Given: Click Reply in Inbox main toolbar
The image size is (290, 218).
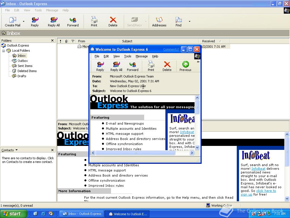Looking at the screenshot, I should click(x=35, y=22).
